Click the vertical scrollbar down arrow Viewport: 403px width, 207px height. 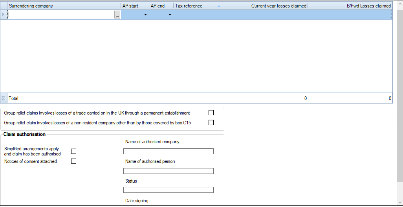400,202
